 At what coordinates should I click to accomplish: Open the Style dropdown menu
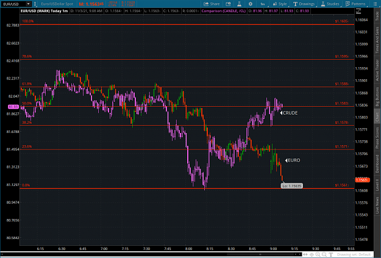[280, 4]
